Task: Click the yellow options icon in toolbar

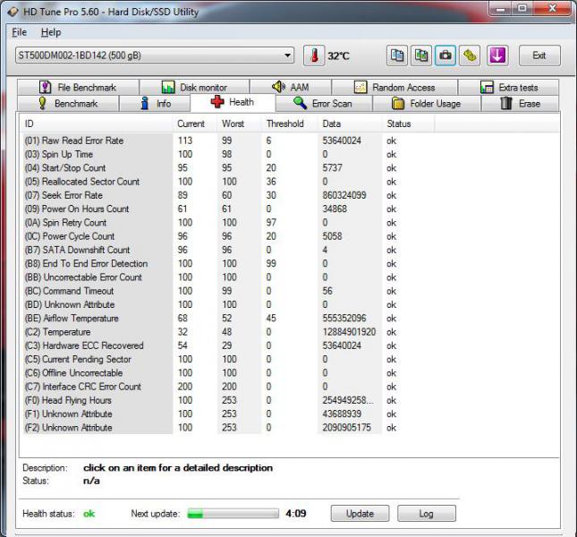Action: click(x=470, y=55)
